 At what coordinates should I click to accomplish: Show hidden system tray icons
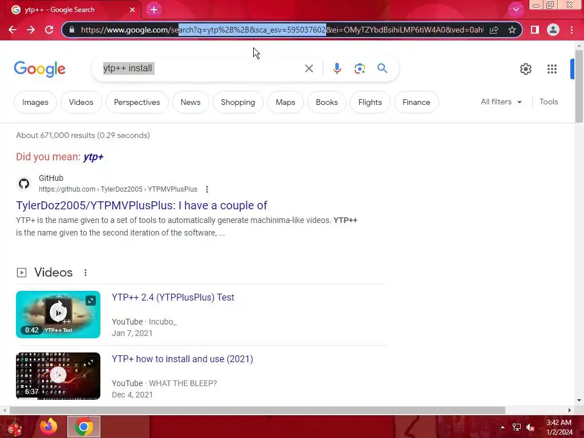pyautogui.click(x=502, y=427)
